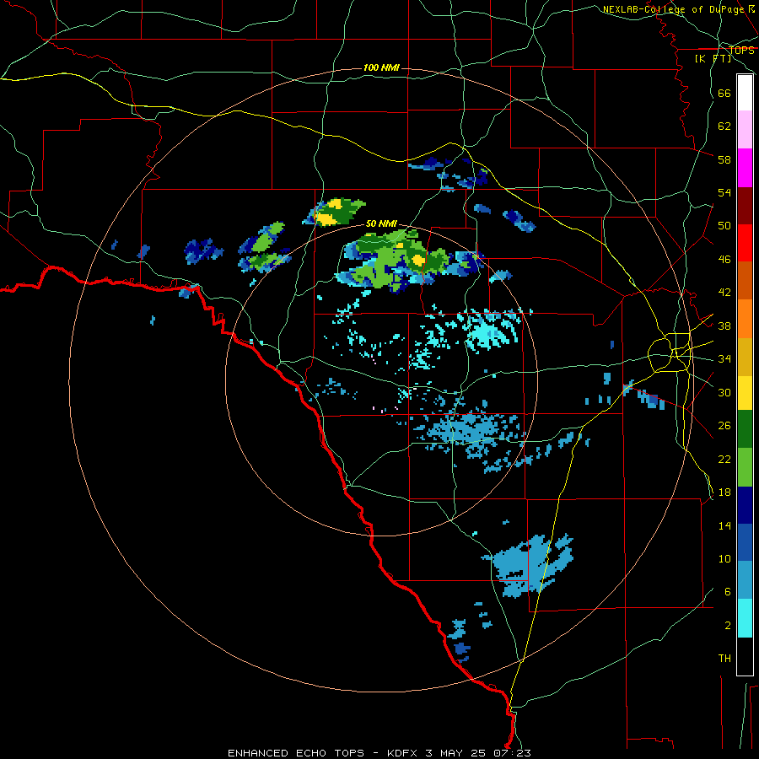Click the "100 NMI" range ring label
This screenshot has width=759, height=759.
381,67
